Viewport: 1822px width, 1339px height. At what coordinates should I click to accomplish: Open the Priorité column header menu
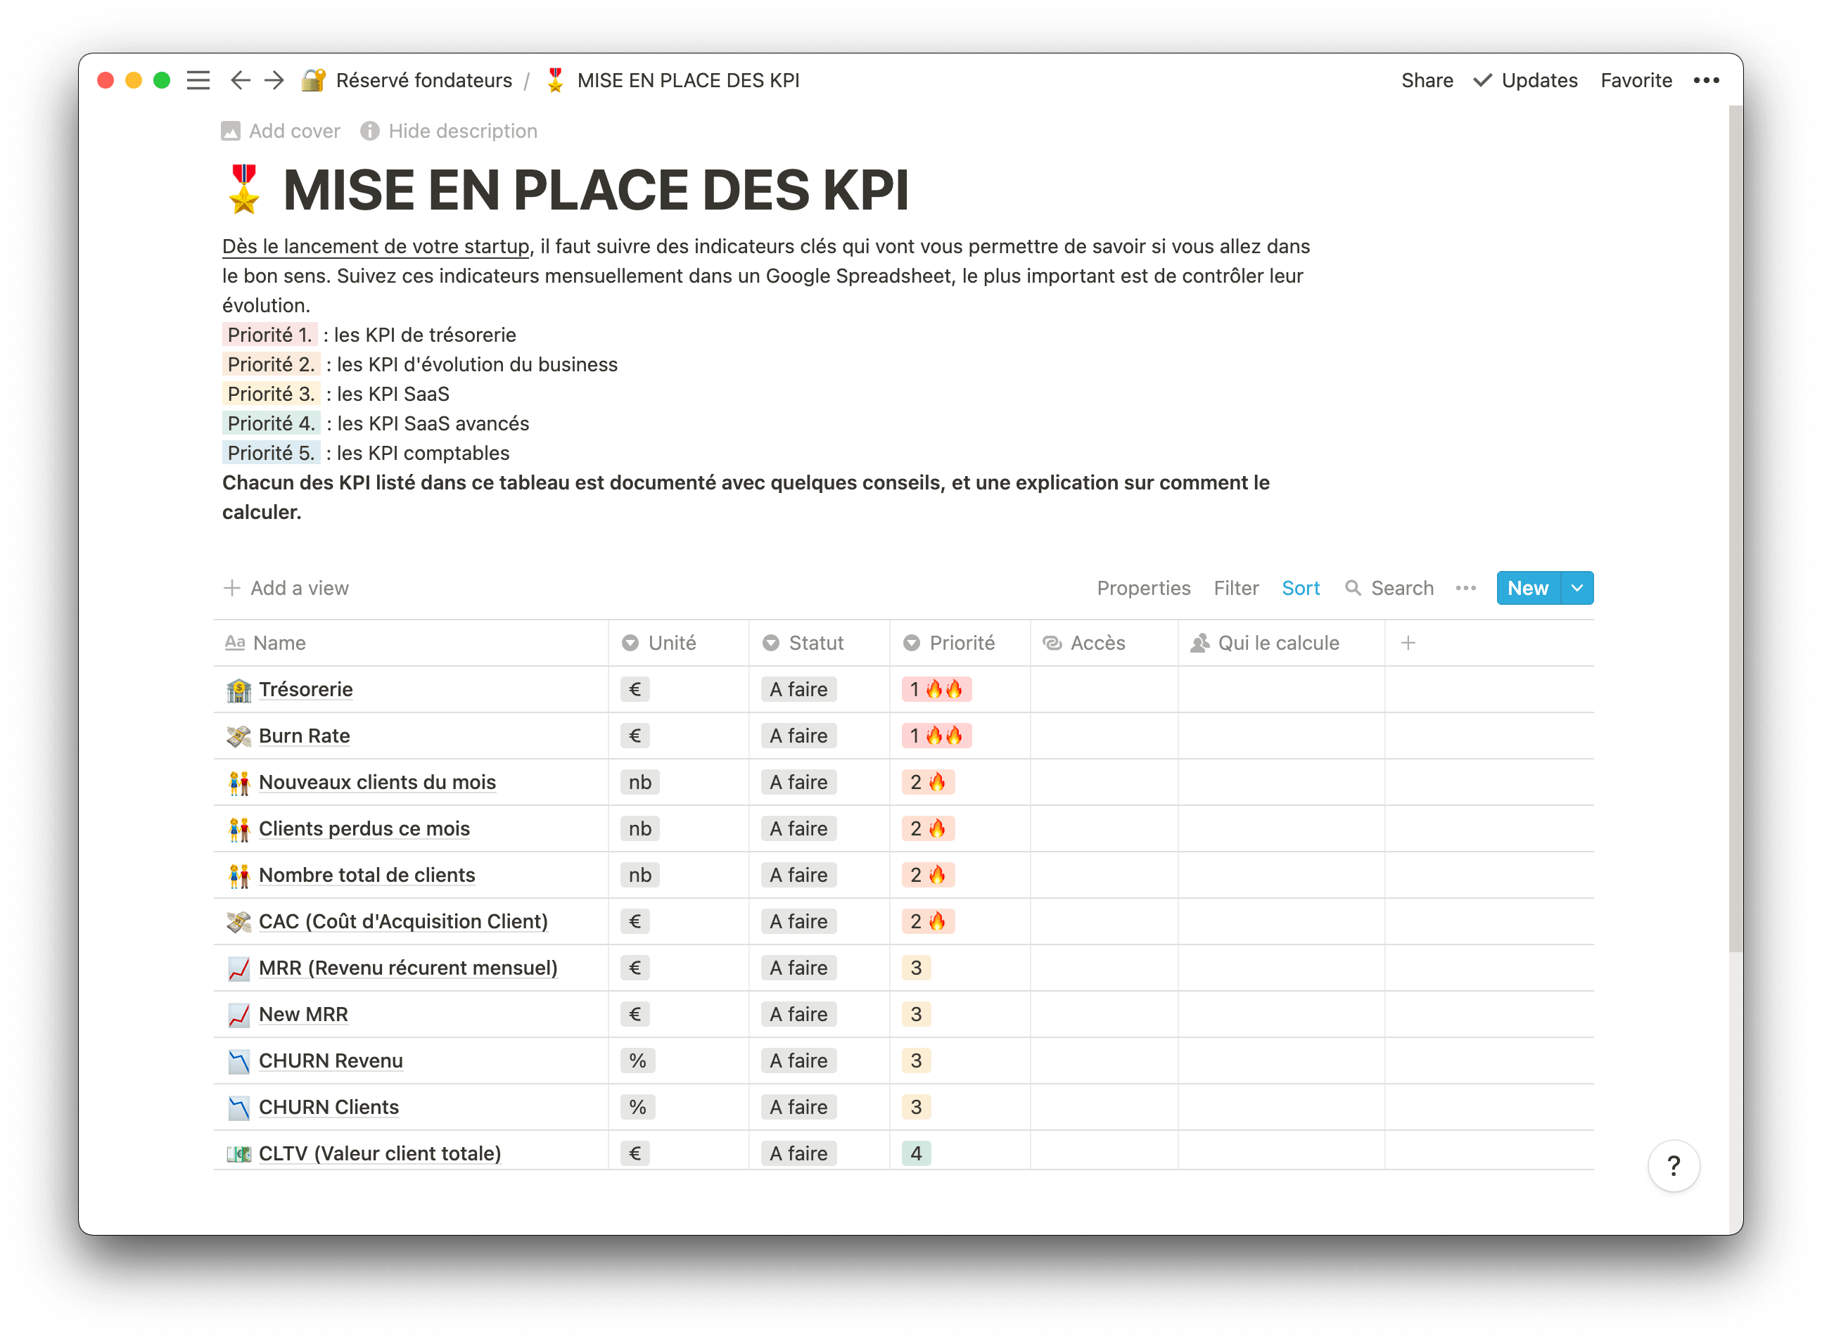(x=960, y=643)
